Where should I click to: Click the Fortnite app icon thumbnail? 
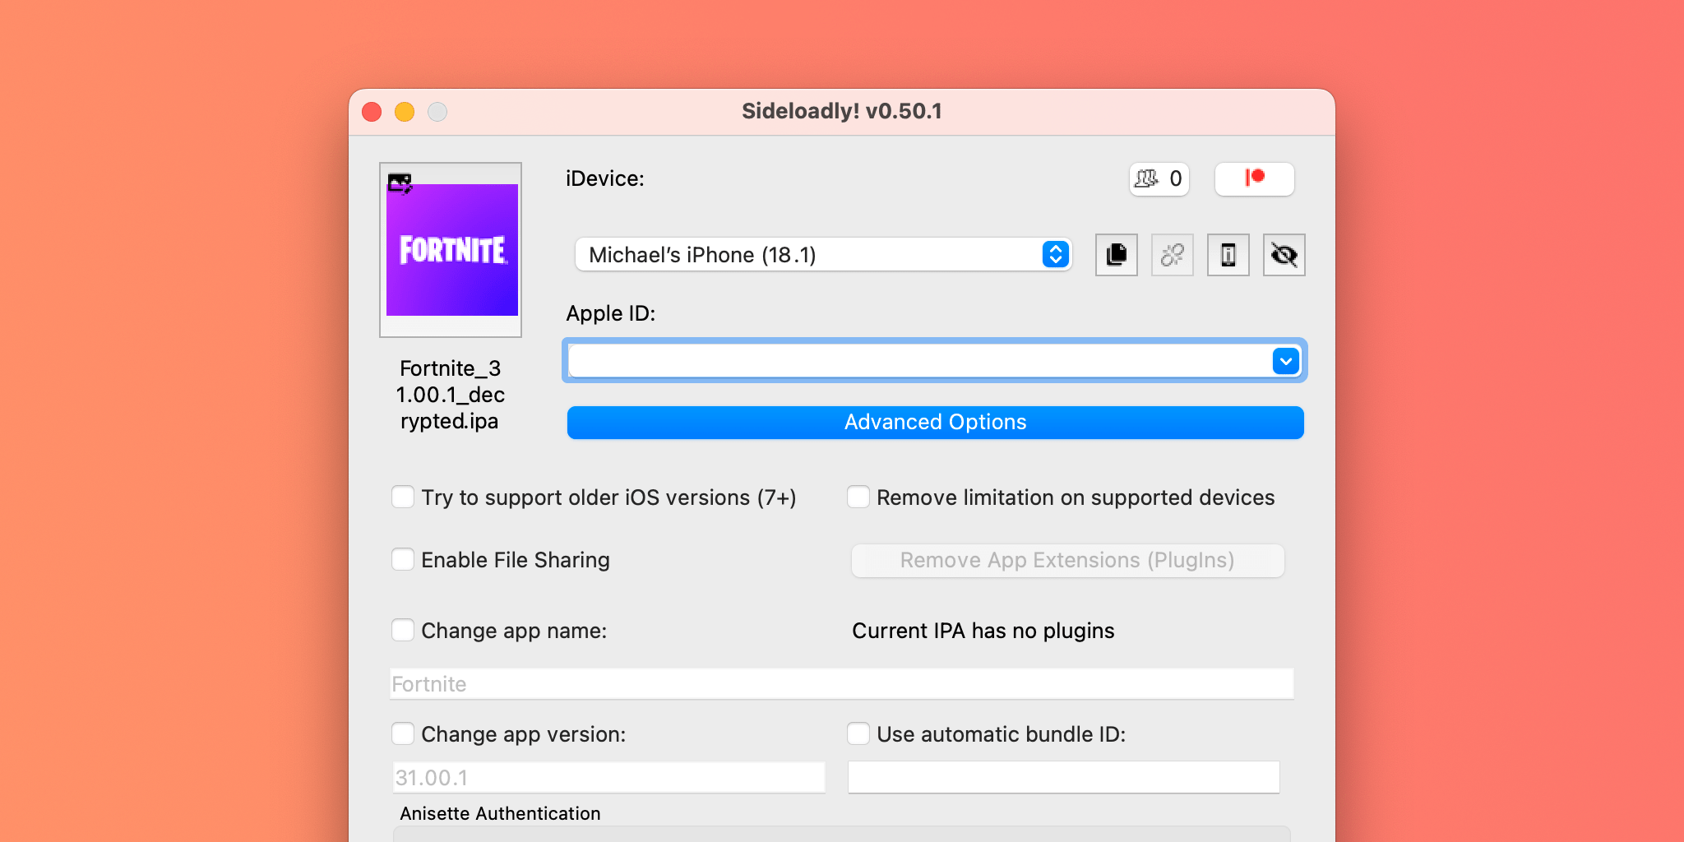click(x=451, y=251)
